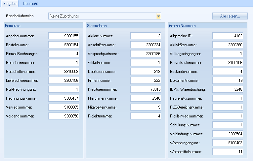This screenshot has width=253, height=161.
Task: Click the Gutschriftsnummer field
Action: tap(64, 71)
